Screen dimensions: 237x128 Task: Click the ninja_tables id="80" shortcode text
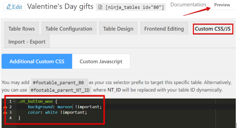click(135, 8)
